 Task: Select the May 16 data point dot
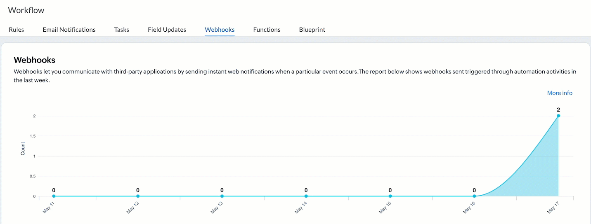point(474,196)
